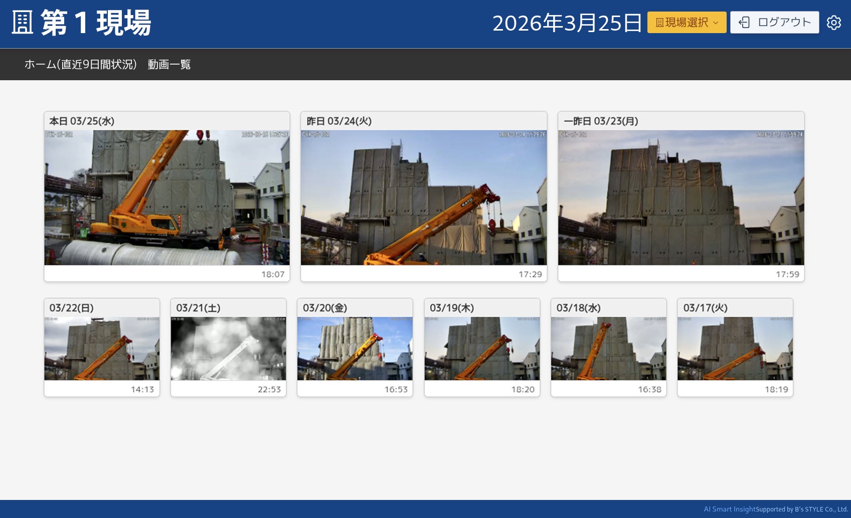Click the 03/17(火) date label
The image size is (851, 518).
coord(705,308)
